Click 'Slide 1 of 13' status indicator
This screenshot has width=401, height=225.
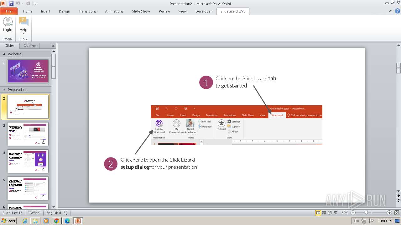[13, 213]
